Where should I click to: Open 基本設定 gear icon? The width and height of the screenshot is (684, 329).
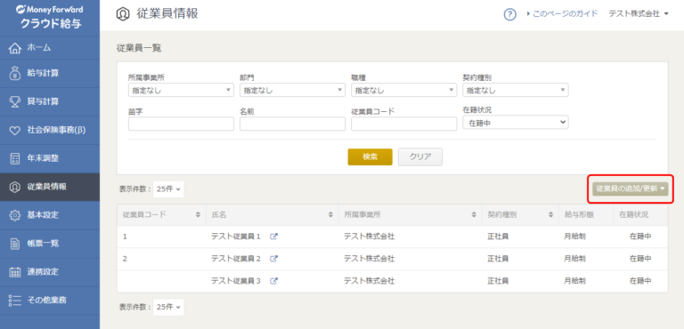click(15, 215)
